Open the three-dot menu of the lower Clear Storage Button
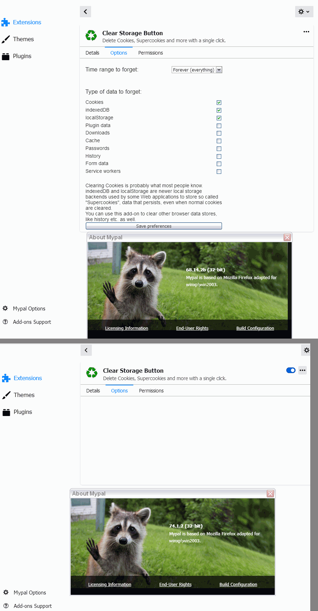This screenshot has width=318, height=611. pyautogui.click(x=303, y=370)
